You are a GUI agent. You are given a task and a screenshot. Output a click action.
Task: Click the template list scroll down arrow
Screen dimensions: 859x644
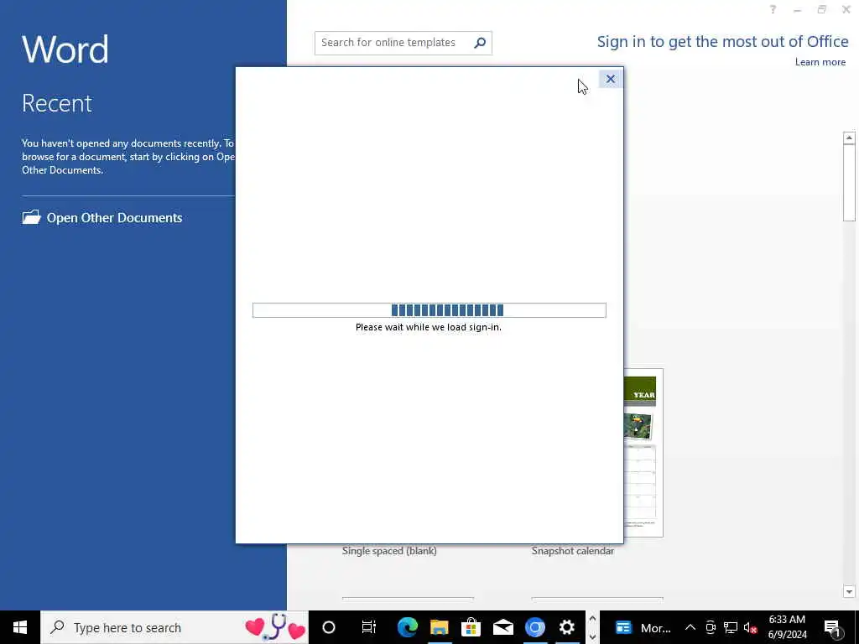(x=849, y=591)
